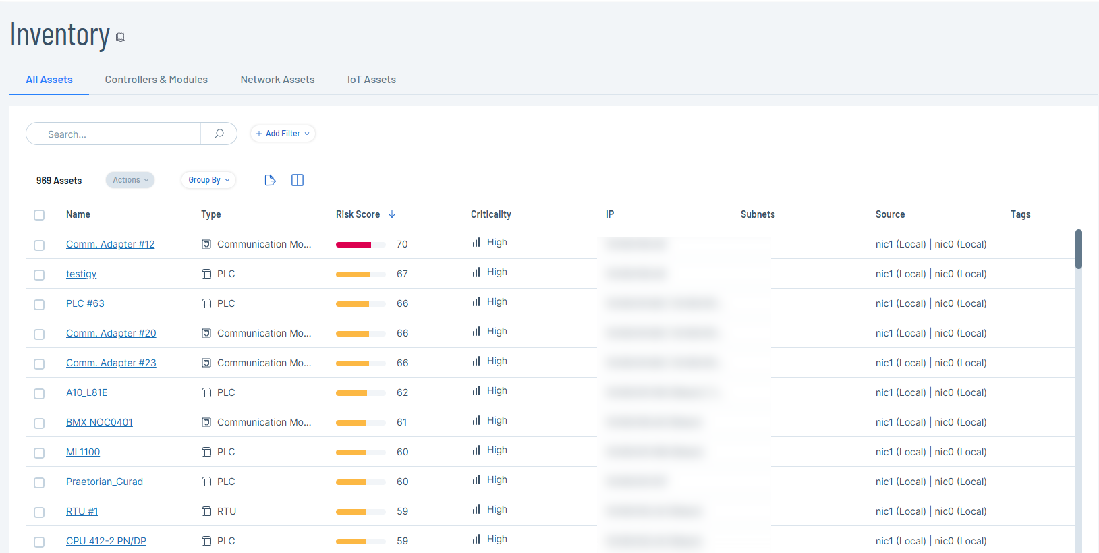Click the copy icon beside Inventory title
Viewport: 1099px width, 553px height.
pyautogui.click(x=121, y=37)
